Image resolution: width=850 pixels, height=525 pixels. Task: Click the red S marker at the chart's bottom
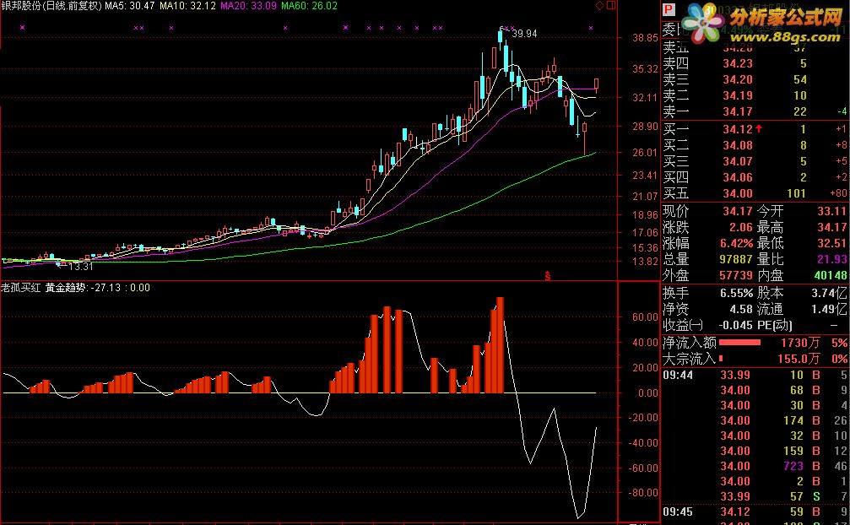pyautogui.click(x=548, y=276)
